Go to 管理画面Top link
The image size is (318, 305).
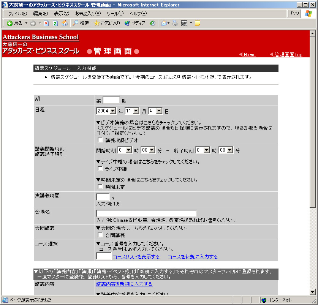pyautogui.click(x=288, y=55)
